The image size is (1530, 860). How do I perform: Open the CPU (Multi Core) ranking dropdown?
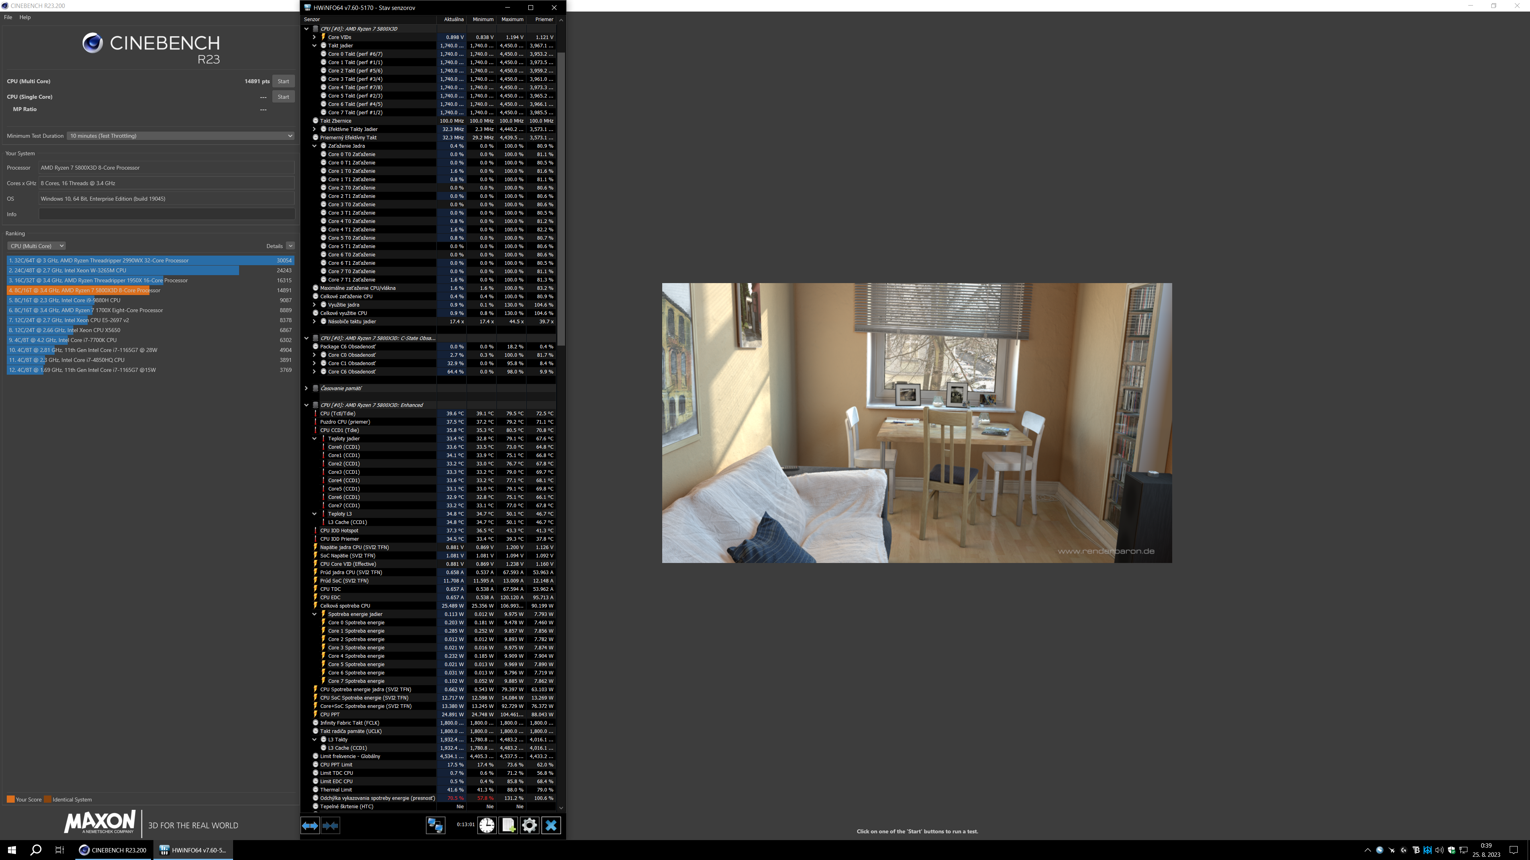click(x=37, y=246)
